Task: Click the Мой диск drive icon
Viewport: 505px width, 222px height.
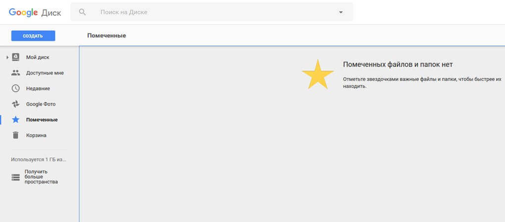Action: click(16, 57)
